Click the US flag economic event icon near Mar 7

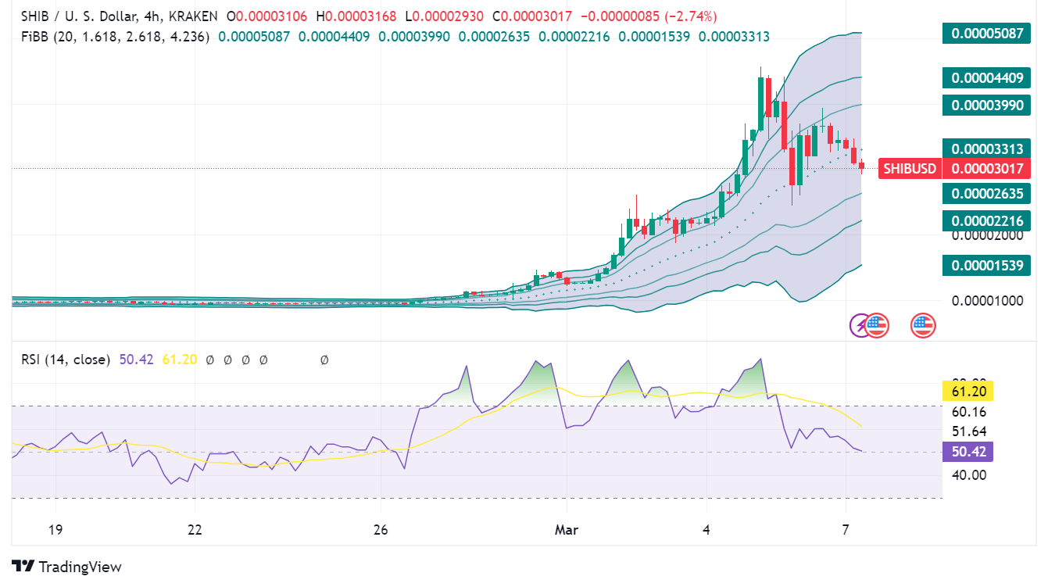pos(878,325)
